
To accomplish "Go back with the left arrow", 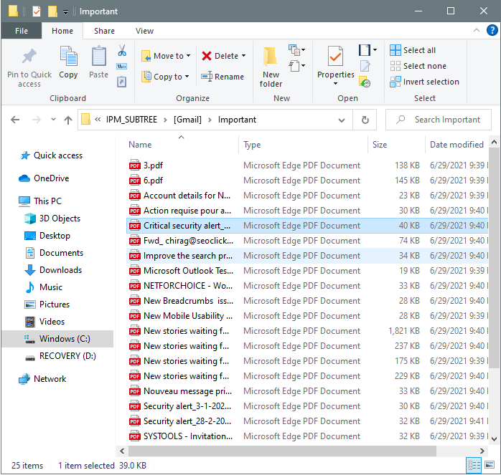I will tap(15, 120).
